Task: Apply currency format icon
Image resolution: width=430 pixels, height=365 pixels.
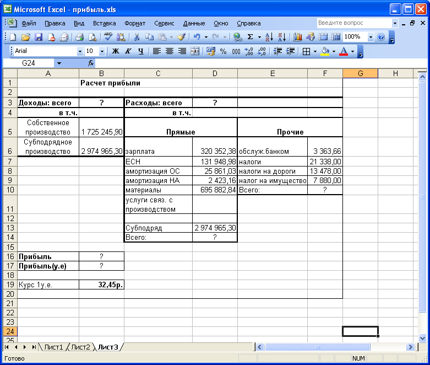Action: coord(211,51)
